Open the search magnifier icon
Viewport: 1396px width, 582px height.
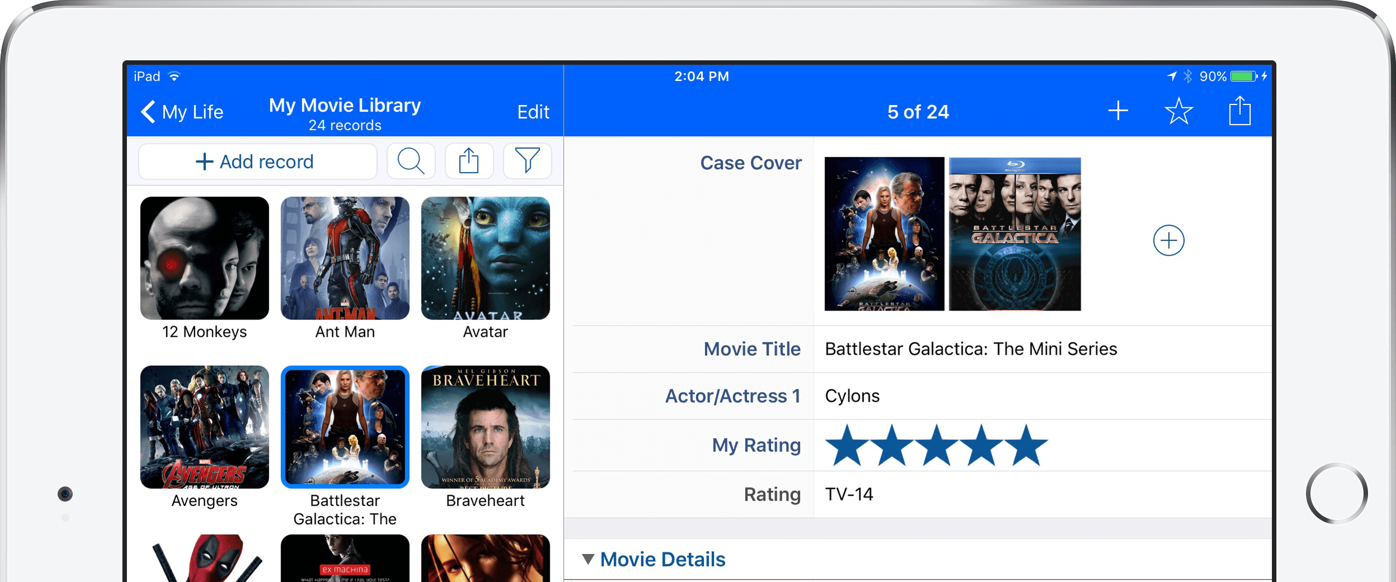tap(411, 161)
